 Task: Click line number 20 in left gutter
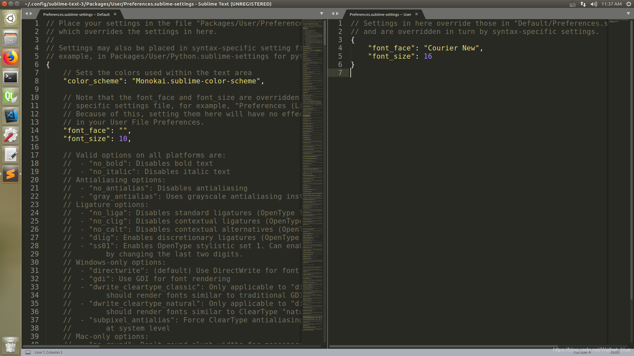point(35,180)
